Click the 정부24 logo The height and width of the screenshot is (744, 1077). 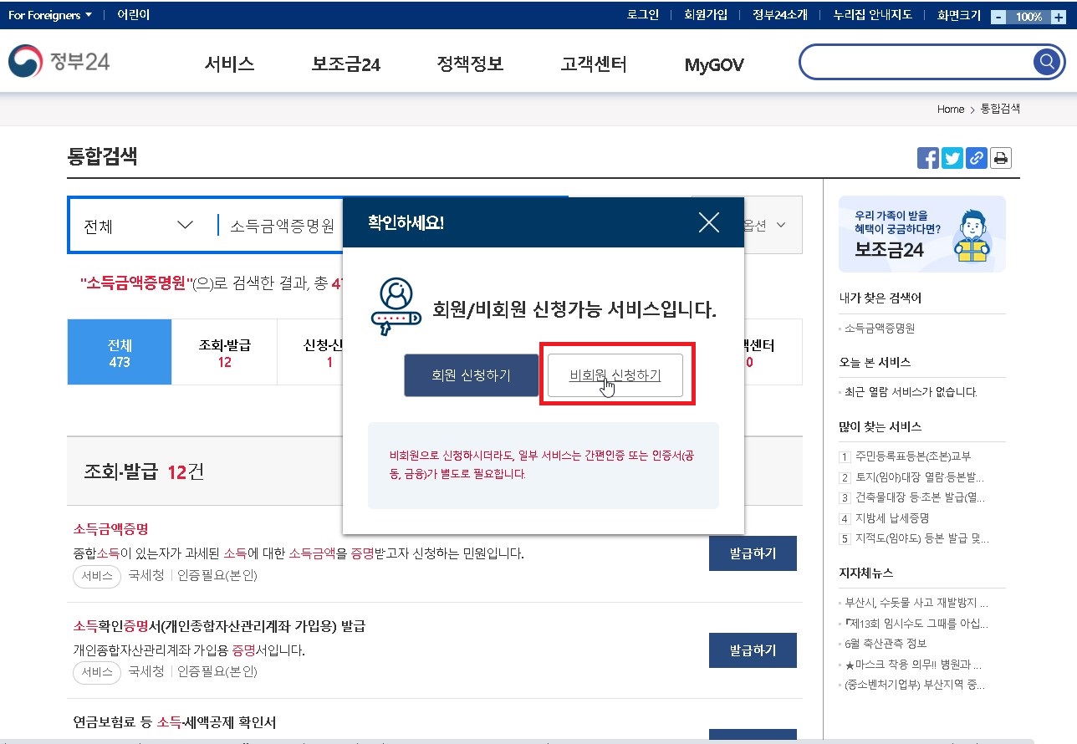click(x=59, y=63)
